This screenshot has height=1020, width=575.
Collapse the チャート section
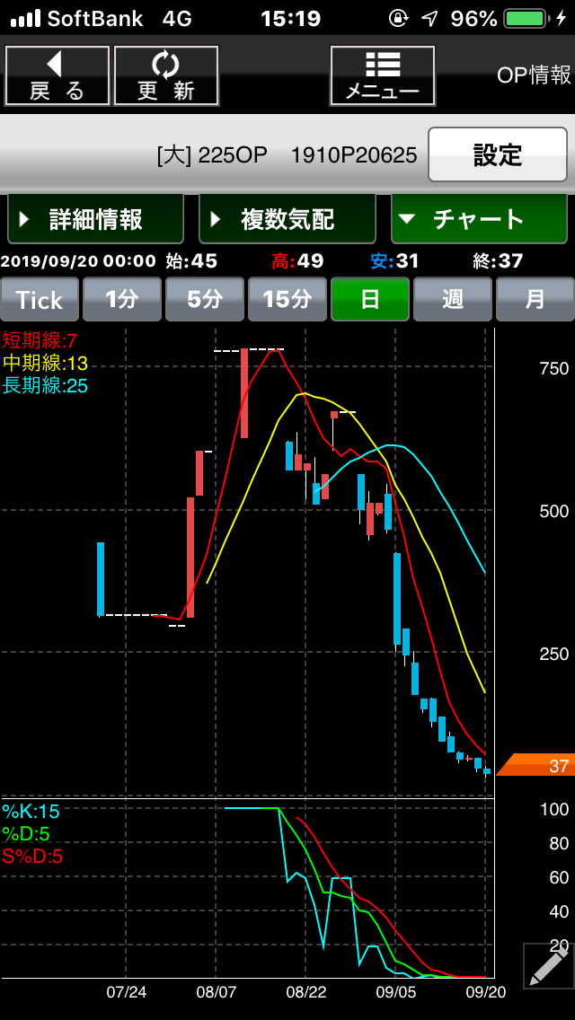479,219
